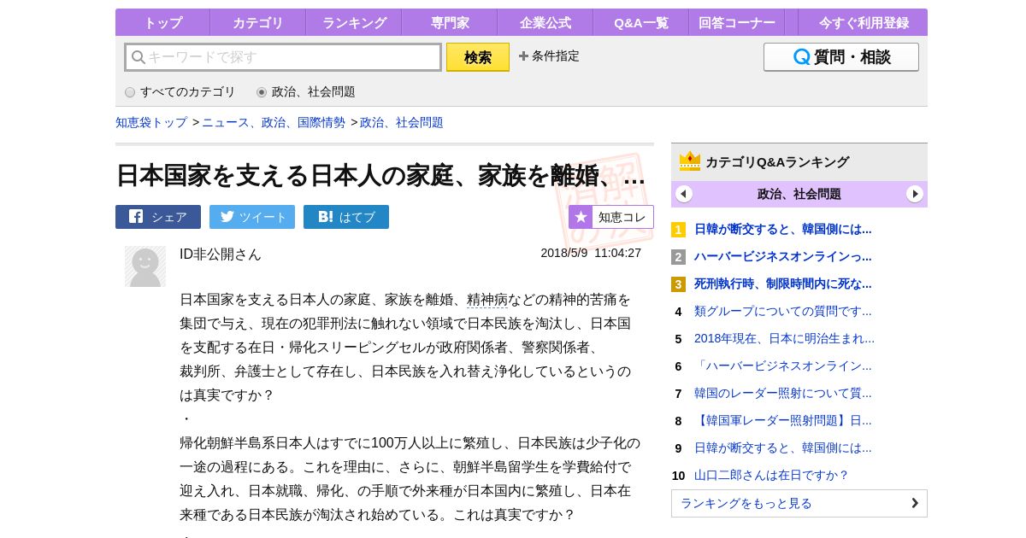
Task: Click the post timestamp 2018/5/9 11:04:27
Action: pos(591,253)
